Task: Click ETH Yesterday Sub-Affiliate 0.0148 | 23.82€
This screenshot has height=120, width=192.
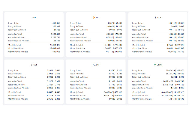Action: click(x=177, y=41)
